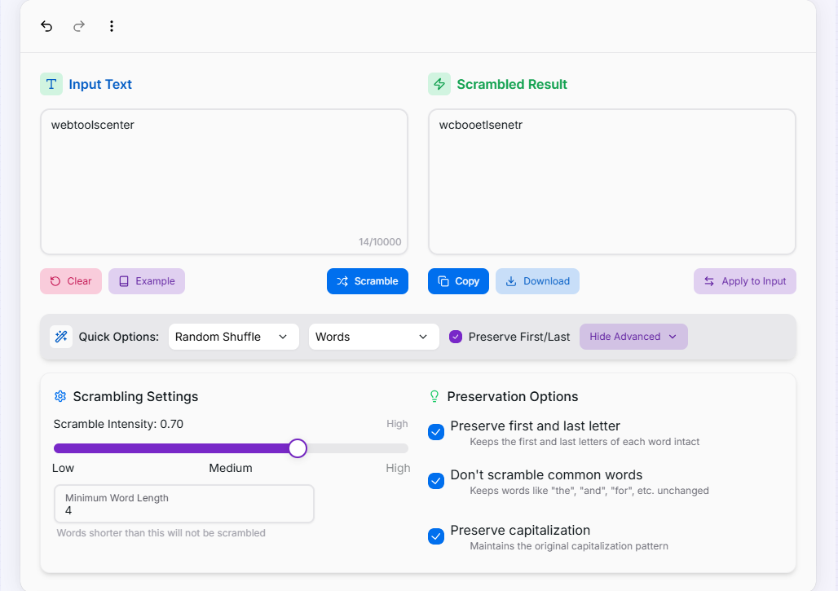
Task: Click the undo arrow icon
Action: coord(46,26)
